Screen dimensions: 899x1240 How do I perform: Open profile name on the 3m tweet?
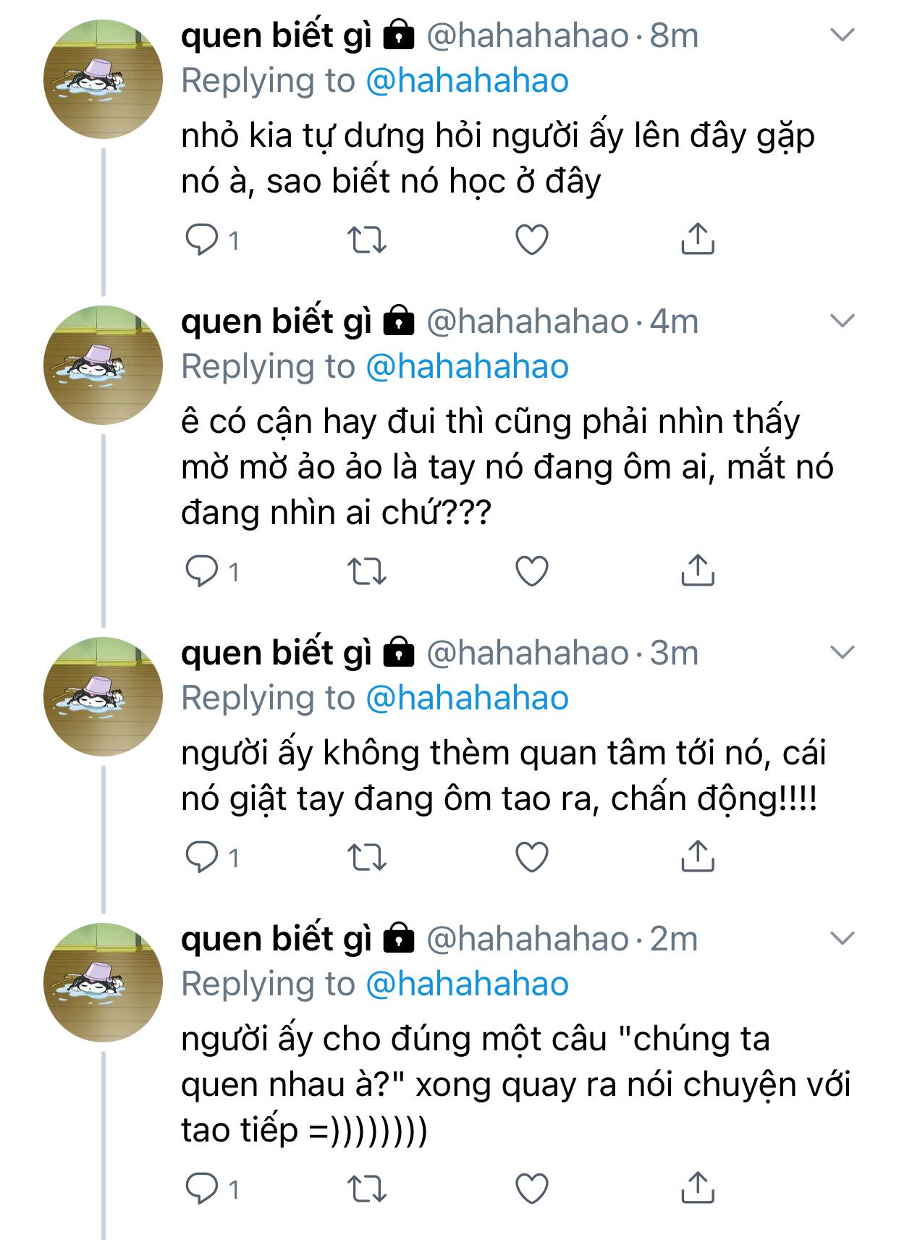click(277, 653)
